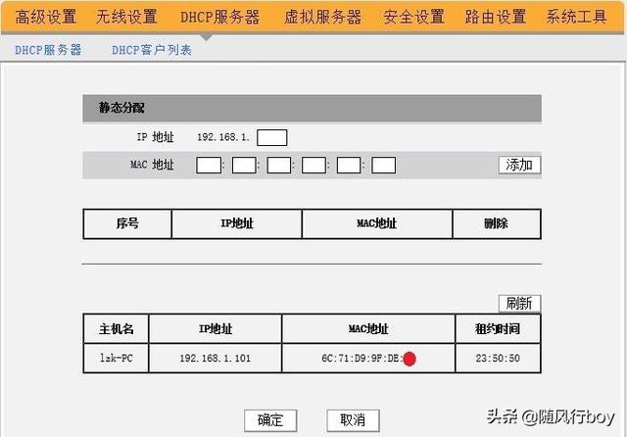Select the DHCP服务器 top tab
The height and width of the screenshot is (437, 627).
tap(219, 18)
